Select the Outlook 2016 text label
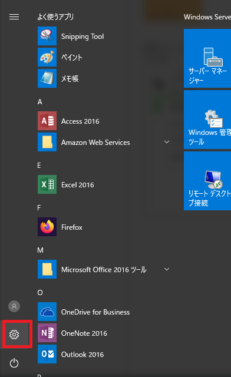231x377 pixels. 82,355
